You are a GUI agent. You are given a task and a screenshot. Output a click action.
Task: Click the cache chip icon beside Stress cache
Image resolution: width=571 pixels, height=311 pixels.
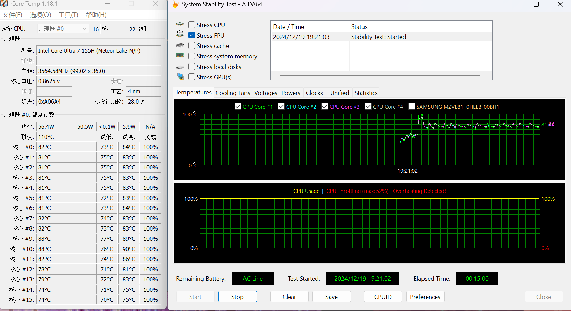pos(180,45)
